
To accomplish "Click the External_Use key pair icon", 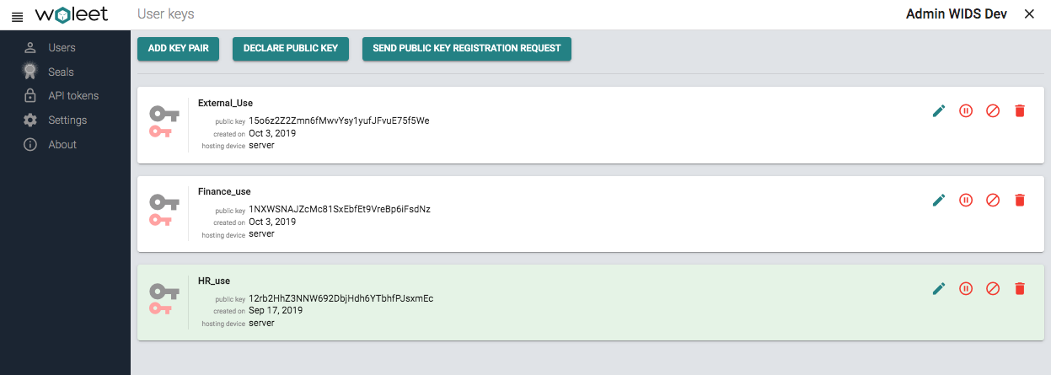I will (164, 121).
